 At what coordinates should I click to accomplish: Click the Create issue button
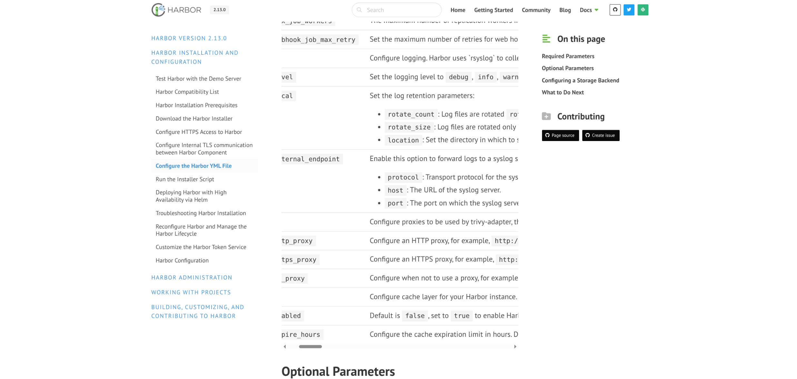click(600, 136)
